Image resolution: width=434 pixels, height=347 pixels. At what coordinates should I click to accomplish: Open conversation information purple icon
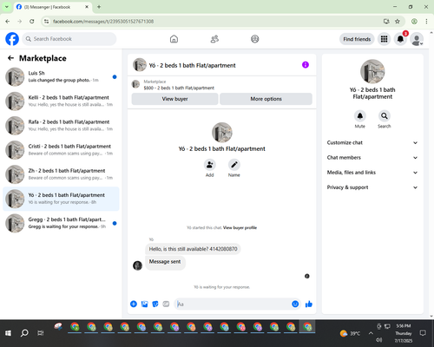point(306,65)
